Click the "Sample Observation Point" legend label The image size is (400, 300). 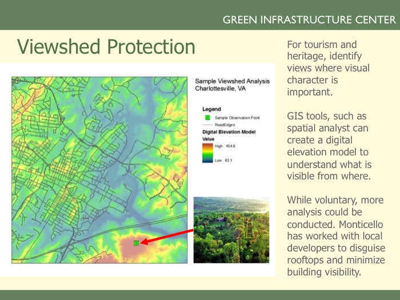click(237, 117)
